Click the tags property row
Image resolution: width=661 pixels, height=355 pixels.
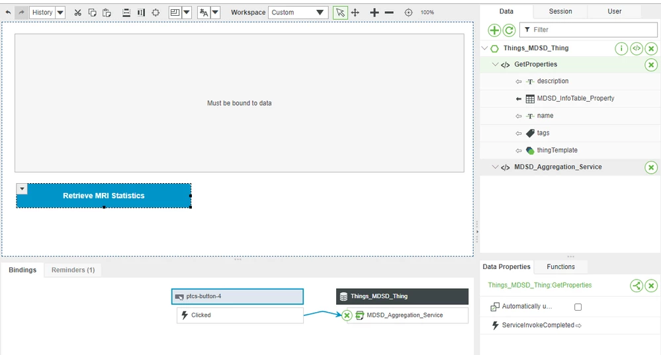570,133
